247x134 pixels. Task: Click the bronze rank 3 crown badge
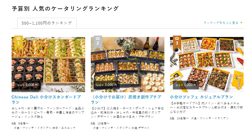click(177, 43)
